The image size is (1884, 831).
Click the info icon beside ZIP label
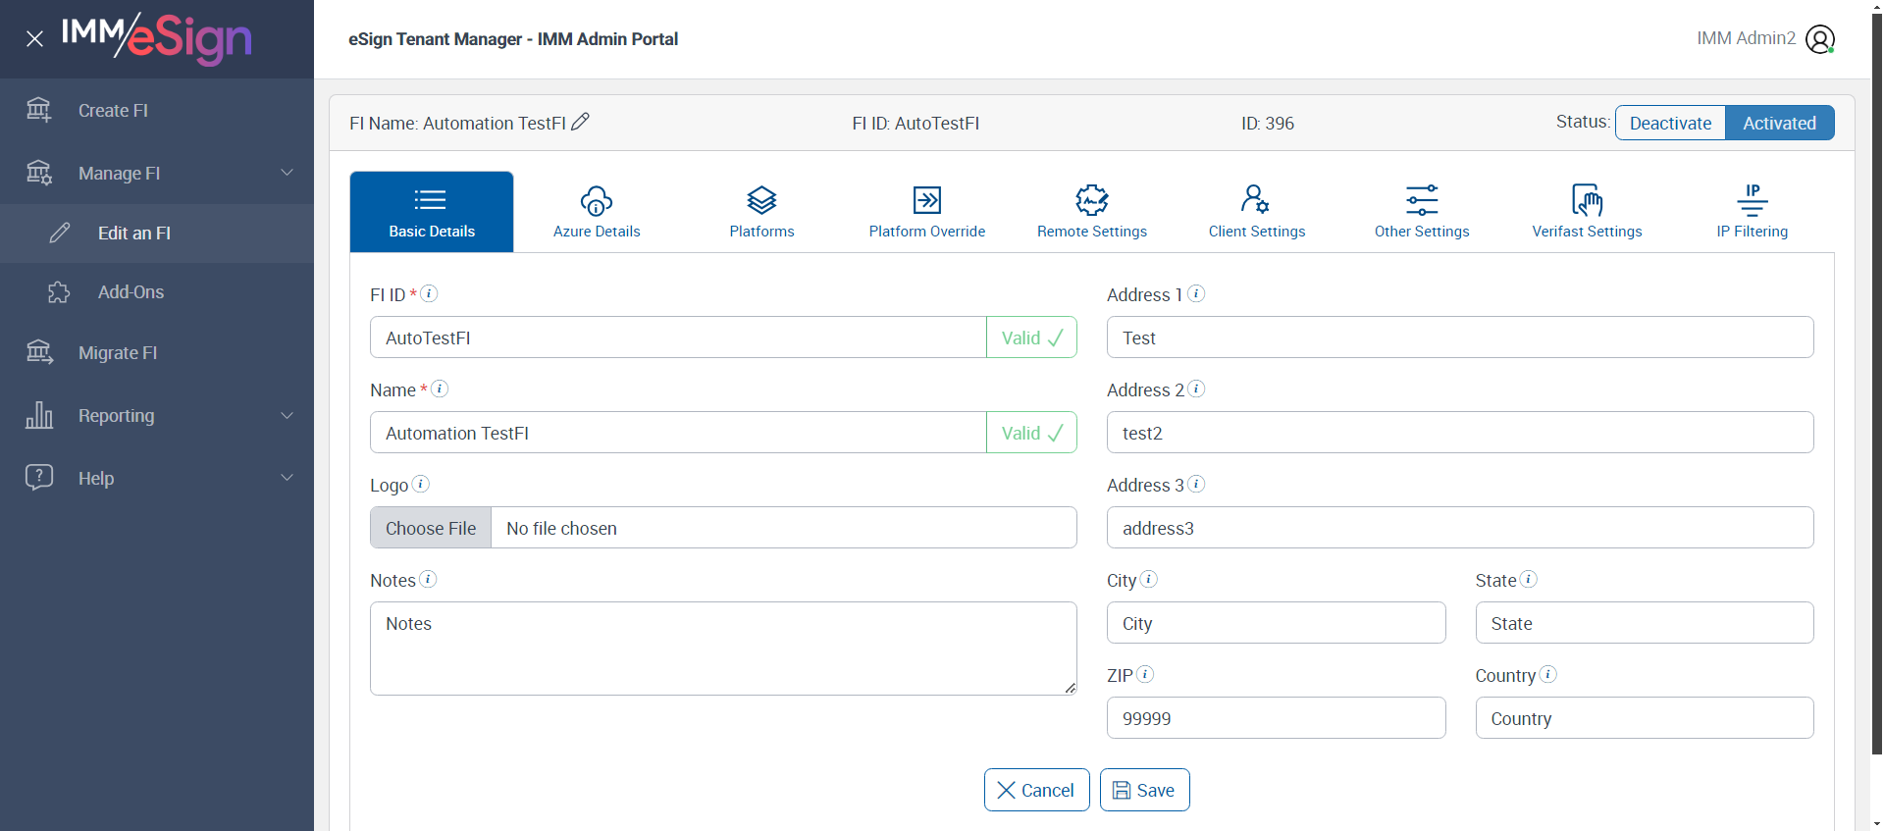click(x=1145, y=674)
